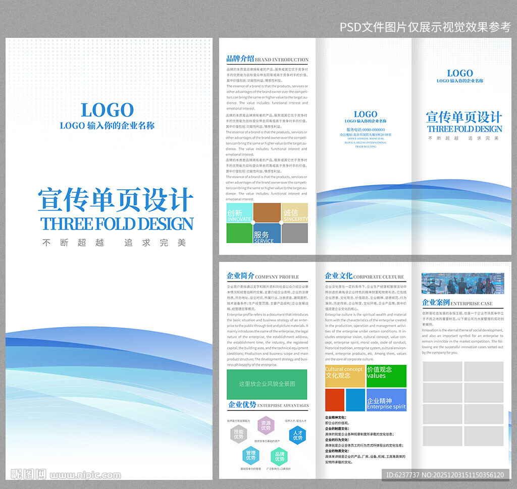Select the large THREE FOLD DESIGN cover text

[x=117, y=224]
